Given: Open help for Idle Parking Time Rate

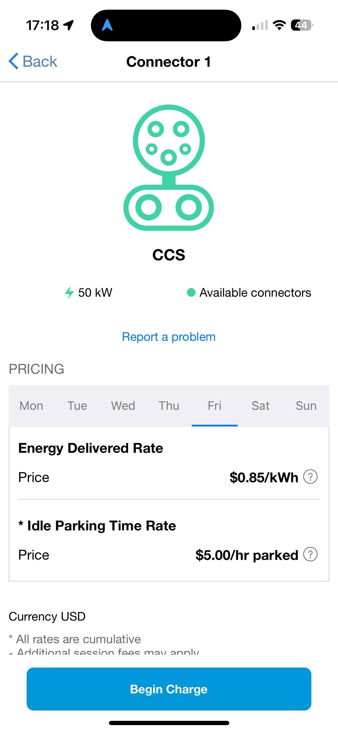Looking at the screenshot, I should tap(310, 554).
